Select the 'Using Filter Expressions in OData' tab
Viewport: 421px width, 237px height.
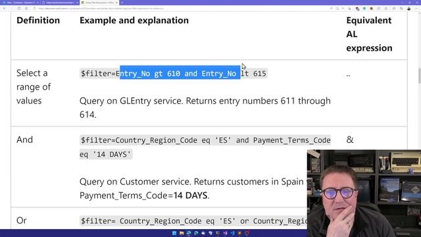click(x=99, y=3)
